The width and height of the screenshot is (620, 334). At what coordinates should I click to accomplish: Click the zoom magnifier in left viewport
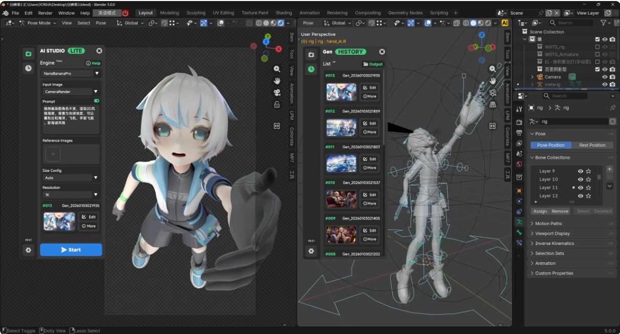pos(277,69)
